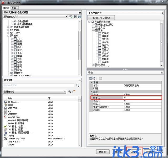Collapse the 工作空间内容 panel
The image size is (168, 158).
(x=162, y=13)
